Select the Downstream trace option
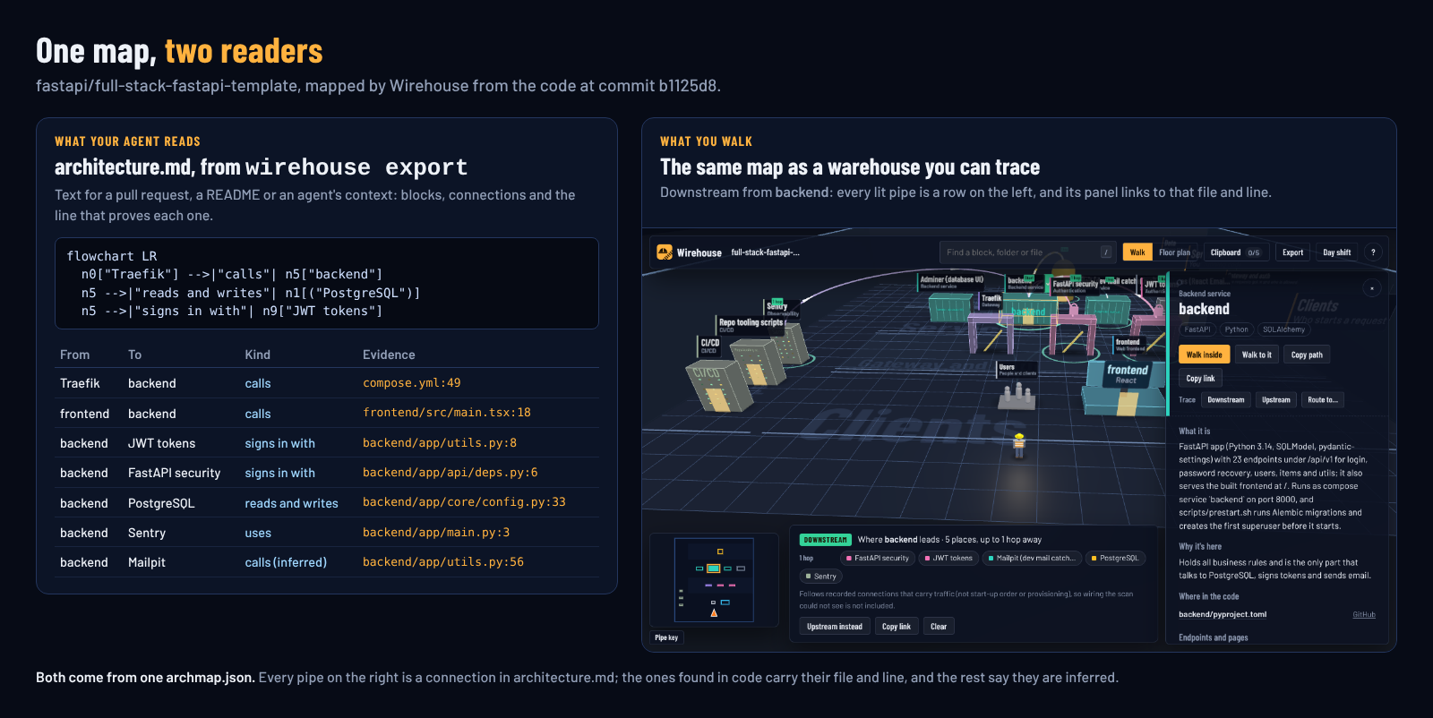The height and width of the screenshot is (718, 1433). coord(1226,400)
